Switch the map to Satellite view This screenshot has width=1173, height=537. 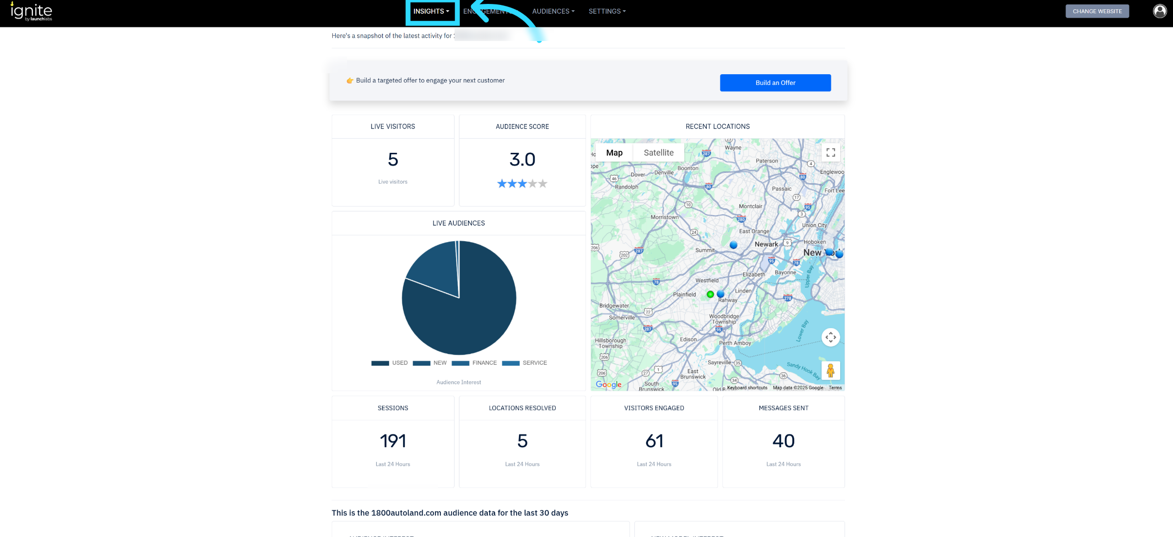point(658,153)
